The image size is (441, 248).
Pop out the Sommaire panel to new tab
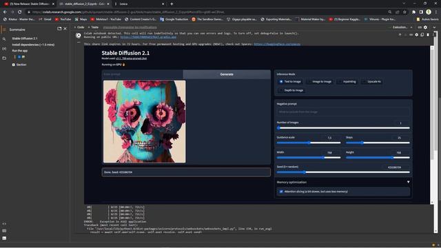59,29
